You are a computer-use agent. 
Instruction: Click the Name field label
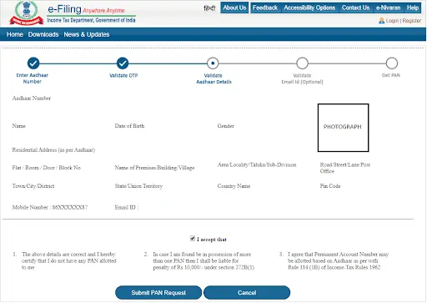[x=18, y=126]
